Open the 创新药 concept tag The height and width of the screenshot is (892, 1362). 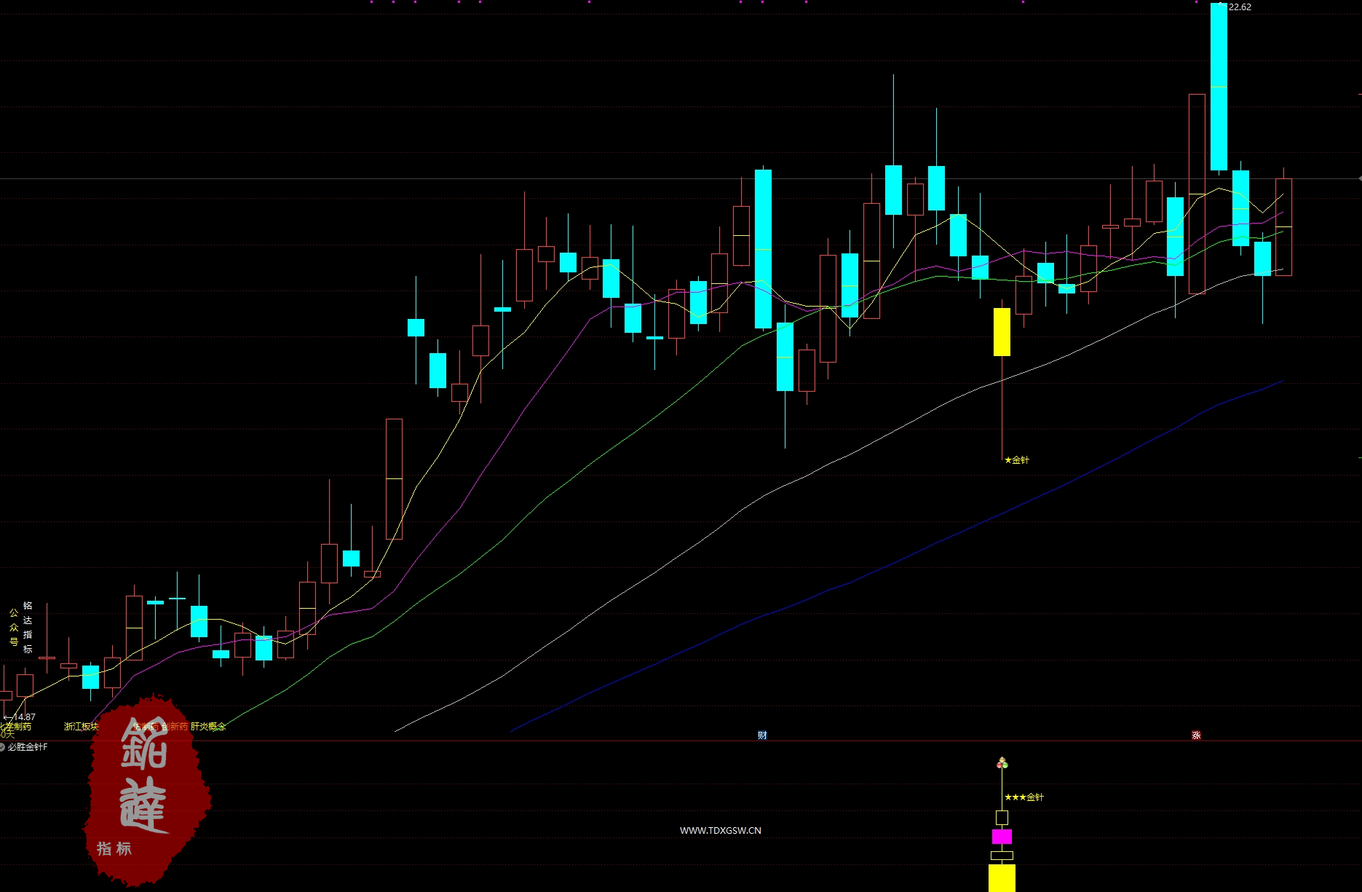(175, 727)
